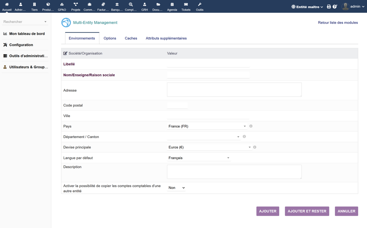Click the GPAO module icon
The height and width of the screenshot is (228, 367).
(x=62, y=6)
